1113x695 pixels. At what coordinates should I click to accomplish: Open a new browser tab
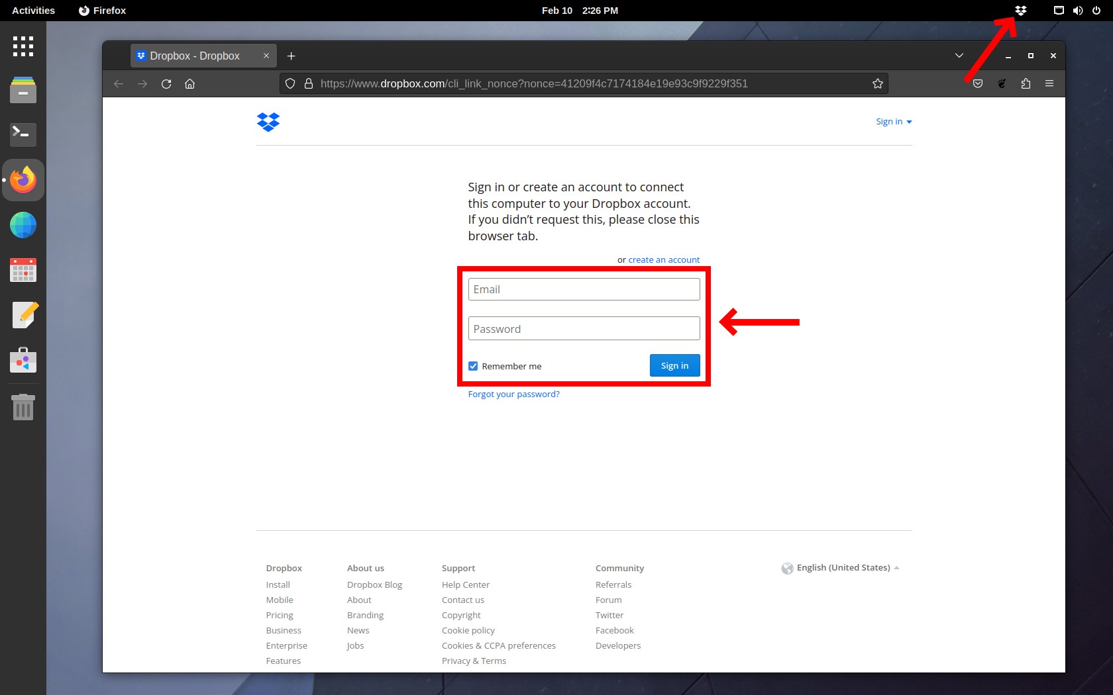tap(291, 56)
